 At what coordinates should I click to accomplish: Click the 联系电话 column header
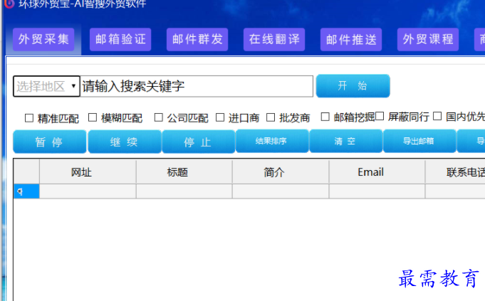point(455,171)
